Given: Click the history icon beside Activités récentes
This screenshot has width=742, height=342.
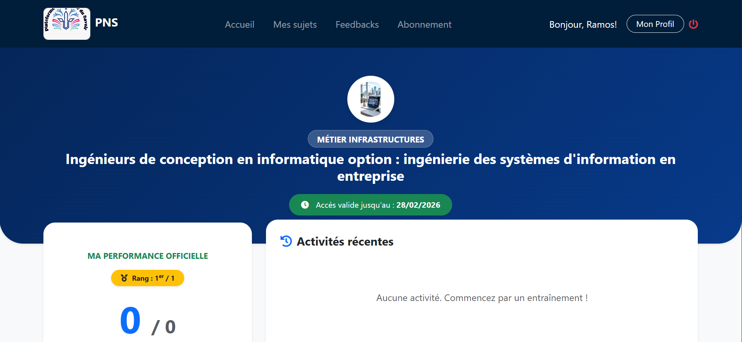Looking at the screenshot, I should click(286, 241).
